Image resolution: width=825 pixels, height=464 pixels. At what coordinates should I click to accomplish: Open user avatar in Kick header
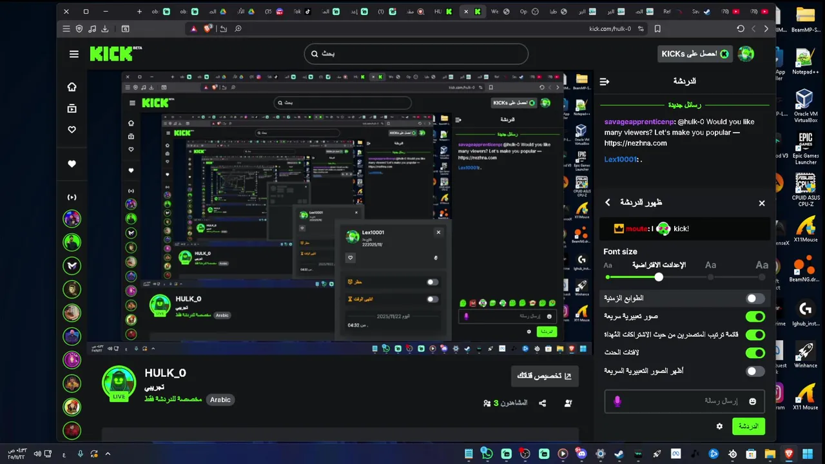tap(746, 54)
